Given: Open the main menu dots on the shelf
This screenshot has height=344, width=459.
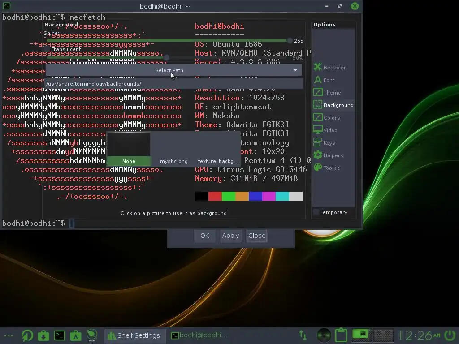Looking at the screenshot, I should [8, 335].
